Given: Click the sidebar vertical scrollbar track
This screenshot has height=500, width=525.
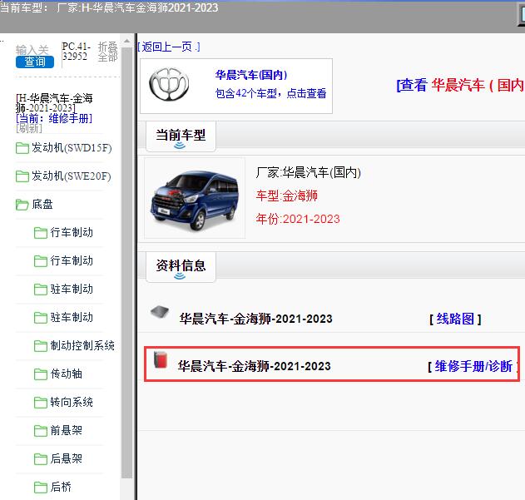Looking at the screenshot, I should click(x=127, y=263).
